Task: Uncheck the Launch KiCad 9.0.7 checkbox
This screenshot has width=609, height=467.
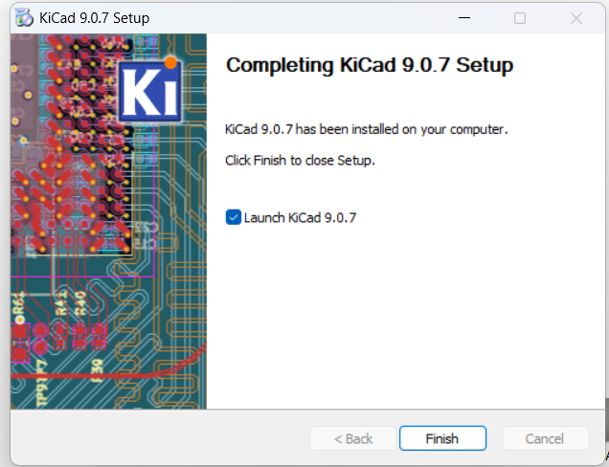Action: pos(233,217)
